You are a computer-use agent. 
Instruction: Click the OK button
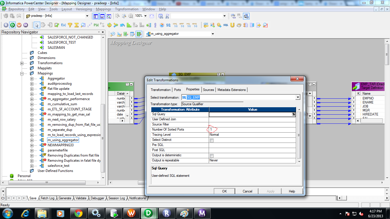coord(224,191)
